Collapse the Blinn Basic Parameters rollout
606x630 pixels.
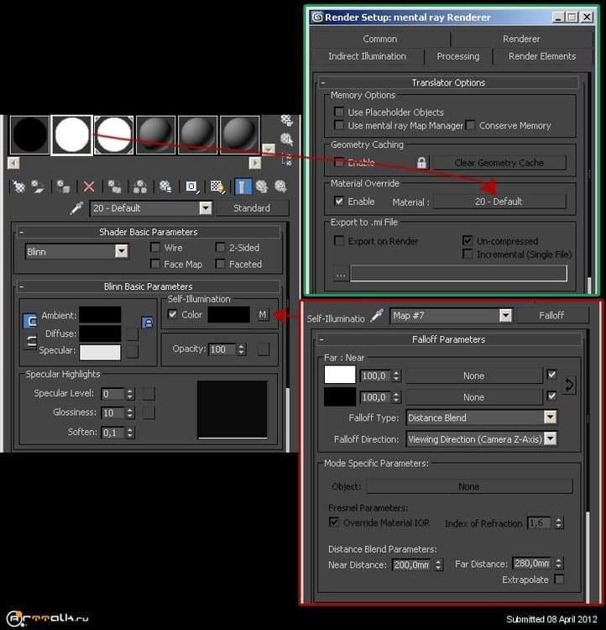coord(149,286)
